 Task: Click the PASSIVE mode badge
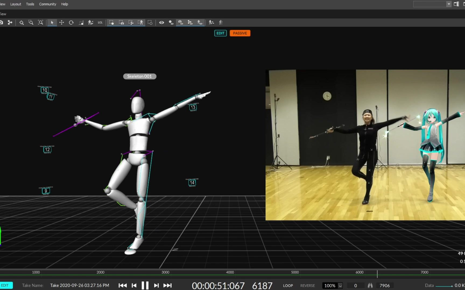(x=240, y=33)
